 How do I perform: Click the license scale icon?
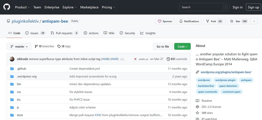coord(197,107)
